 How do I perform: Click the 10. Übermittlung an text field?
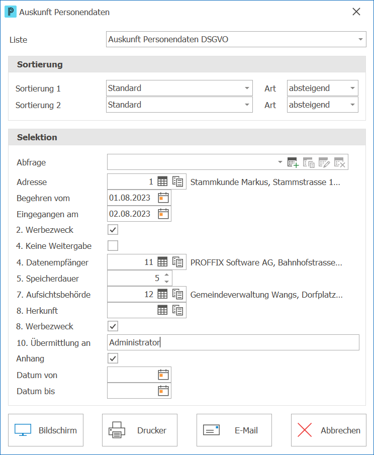click(233, 342)
